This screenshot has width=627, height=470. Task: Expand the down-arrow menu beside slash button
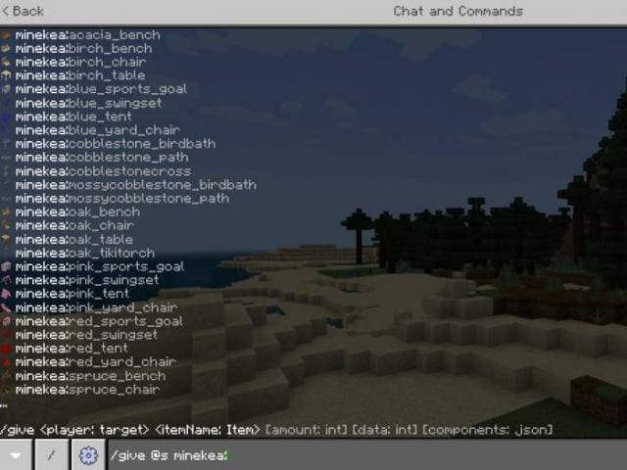(16, 455)
